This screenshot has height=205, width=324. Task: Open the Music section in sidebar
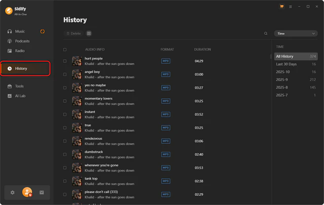coord(20,31)
